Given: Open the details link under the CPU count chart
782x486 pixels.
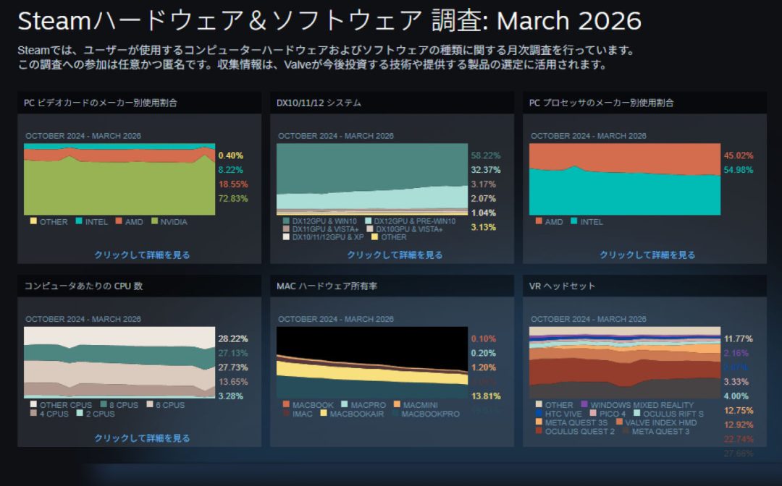Looking at the screenshot, I should 142,438.
